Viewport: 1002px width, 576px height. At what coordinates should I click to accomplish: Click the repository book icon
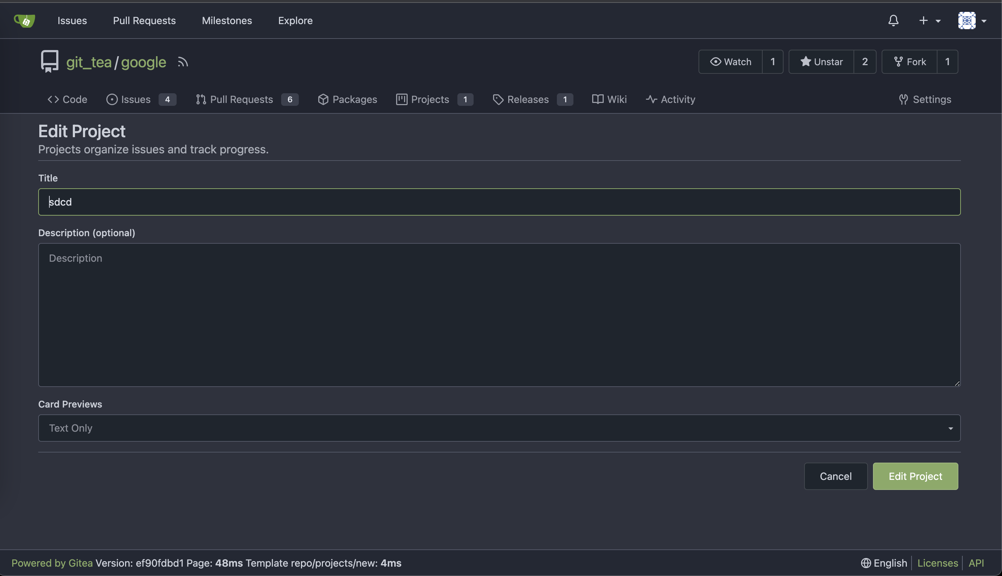point(49,62)
